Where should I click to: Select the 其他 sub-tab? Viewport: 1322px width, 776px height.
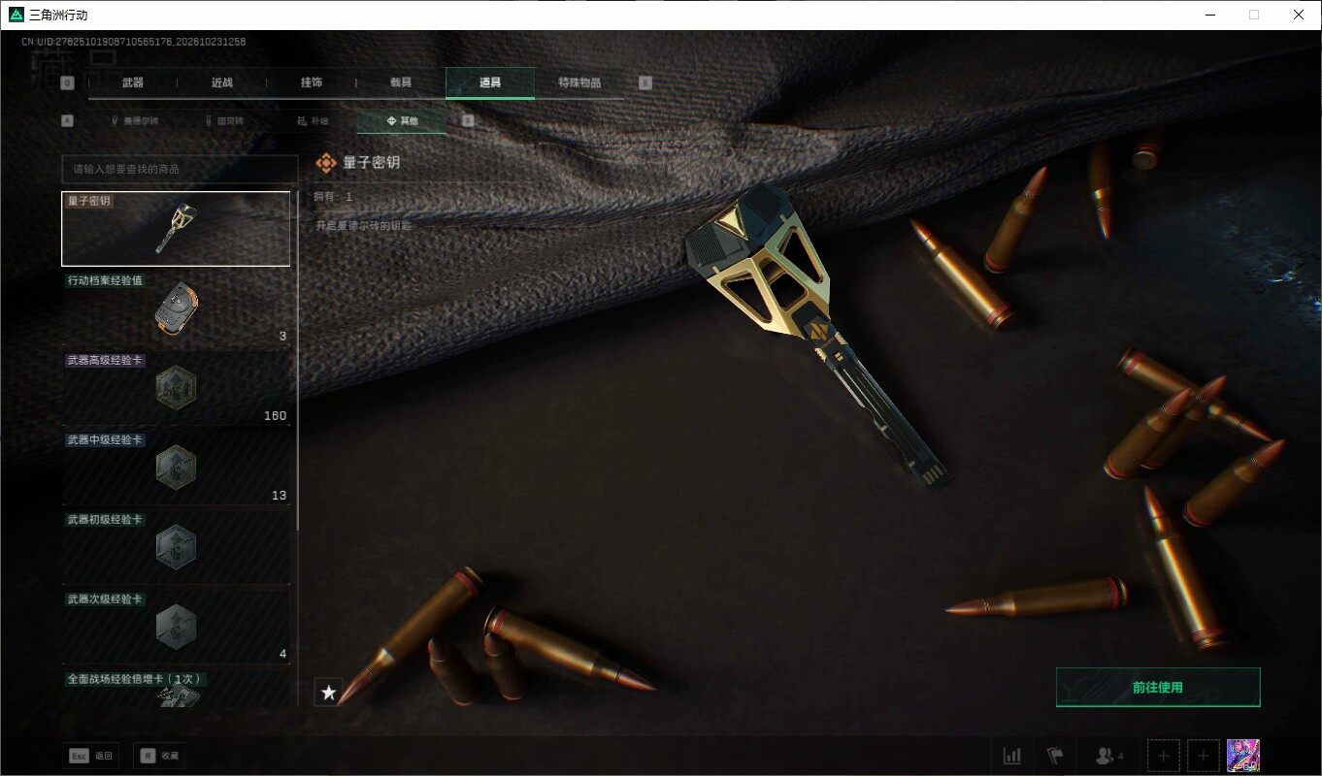402,121
